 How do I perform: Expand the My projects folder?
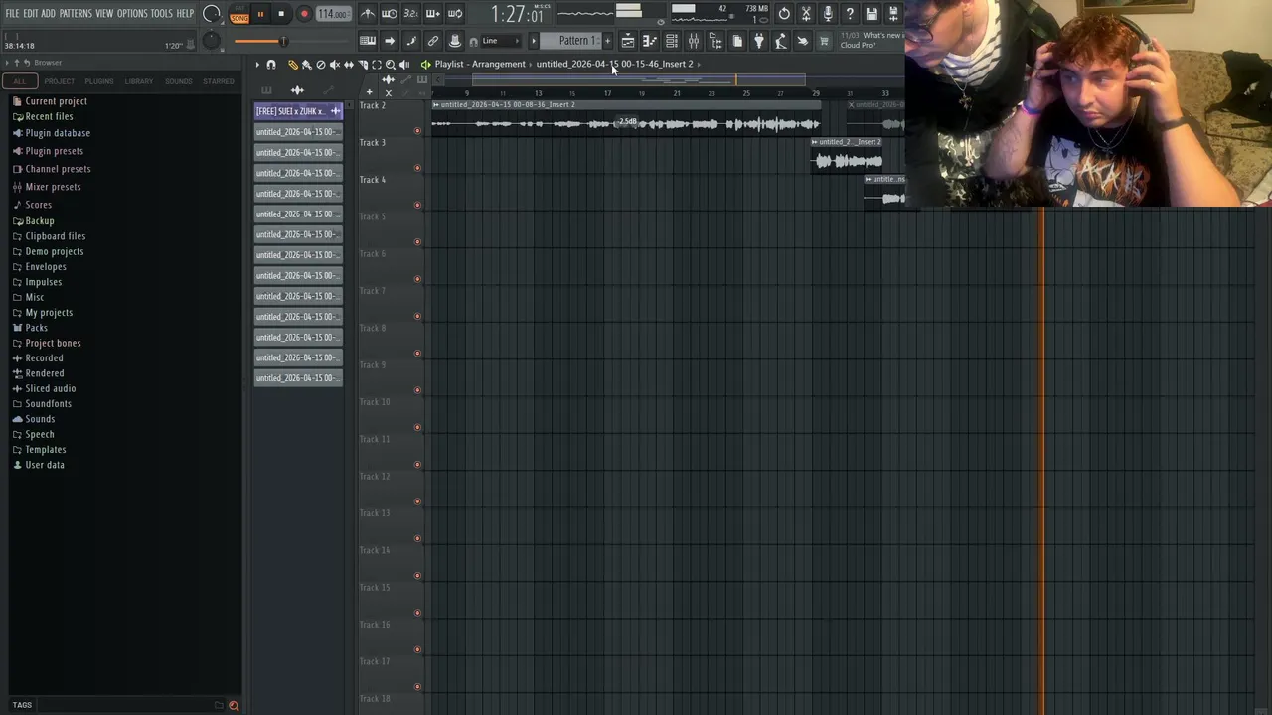pyautogui.click(x=49, y=313)
